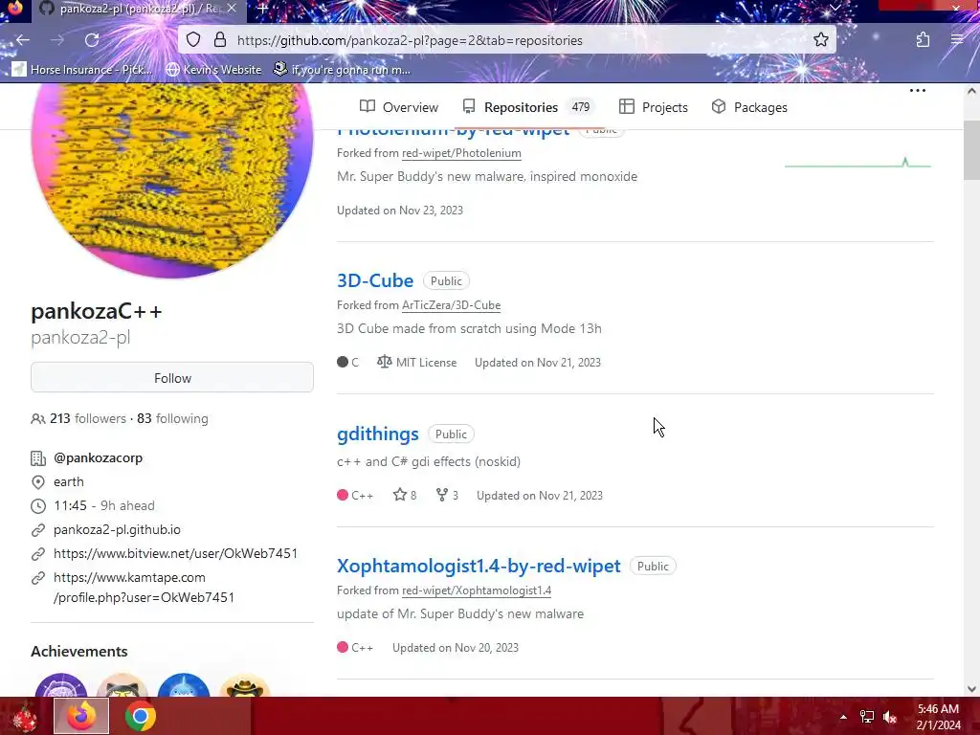
Task: Open the network tray icon
Action: pyautogui.click(x=867, y=717)
